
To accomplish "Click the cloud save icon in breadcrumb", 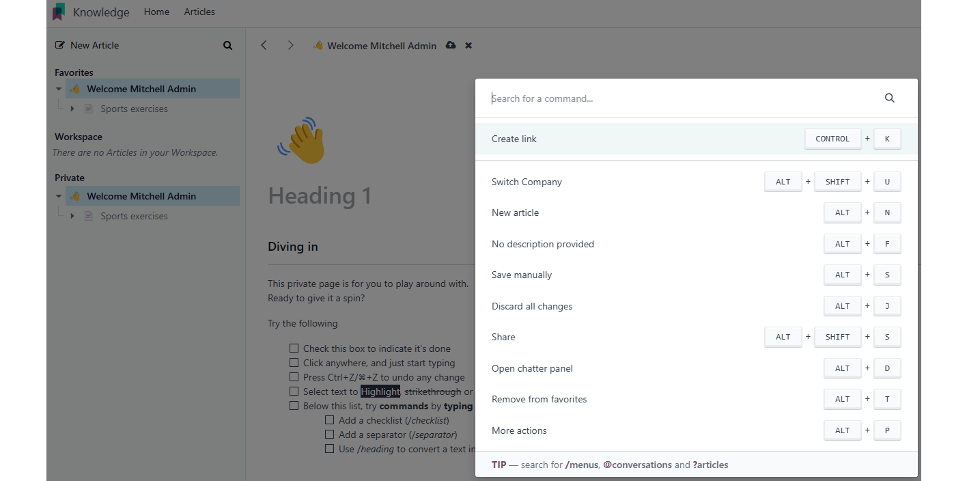I will (x=451, y=45).
